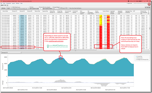Toggle Current Run series in chart legend
The image size is (152, 93).
(139, 56)
